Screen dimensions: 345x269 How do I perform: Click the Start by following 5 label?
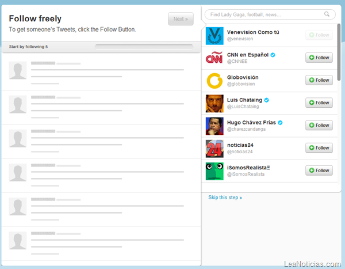click(28, 47)
